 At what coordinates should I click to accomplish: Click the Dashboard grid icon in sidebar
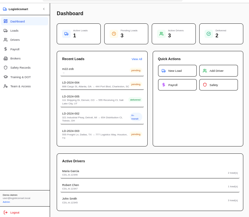pyautogui.click(x=6, y=21)
